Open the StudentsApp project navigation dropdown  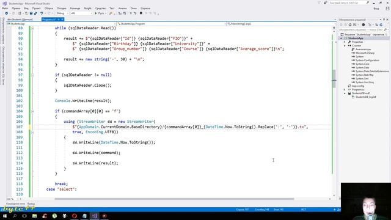[61, 24]
